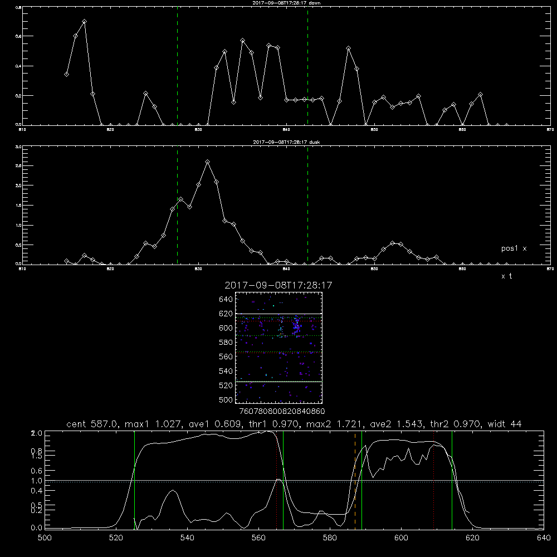This screenshot has width=557, height=557.
Task: Click the dawn plot diamond peak near 847
Action: (349, 48)
